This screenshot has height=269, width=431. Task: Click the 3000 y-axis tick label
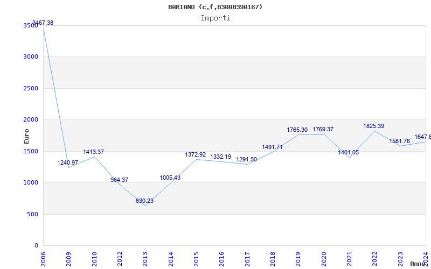click(31, 57)
